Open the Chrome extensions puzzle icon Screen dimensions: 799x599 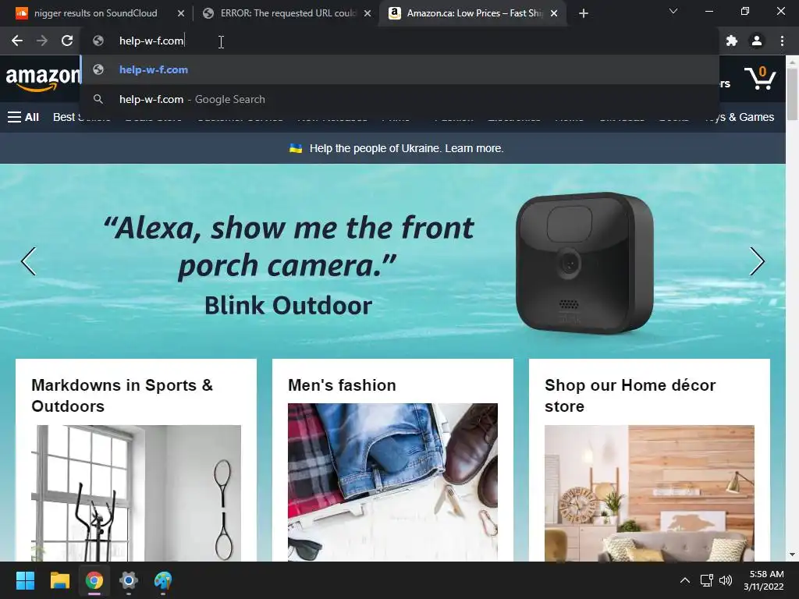tap(732, 41)
